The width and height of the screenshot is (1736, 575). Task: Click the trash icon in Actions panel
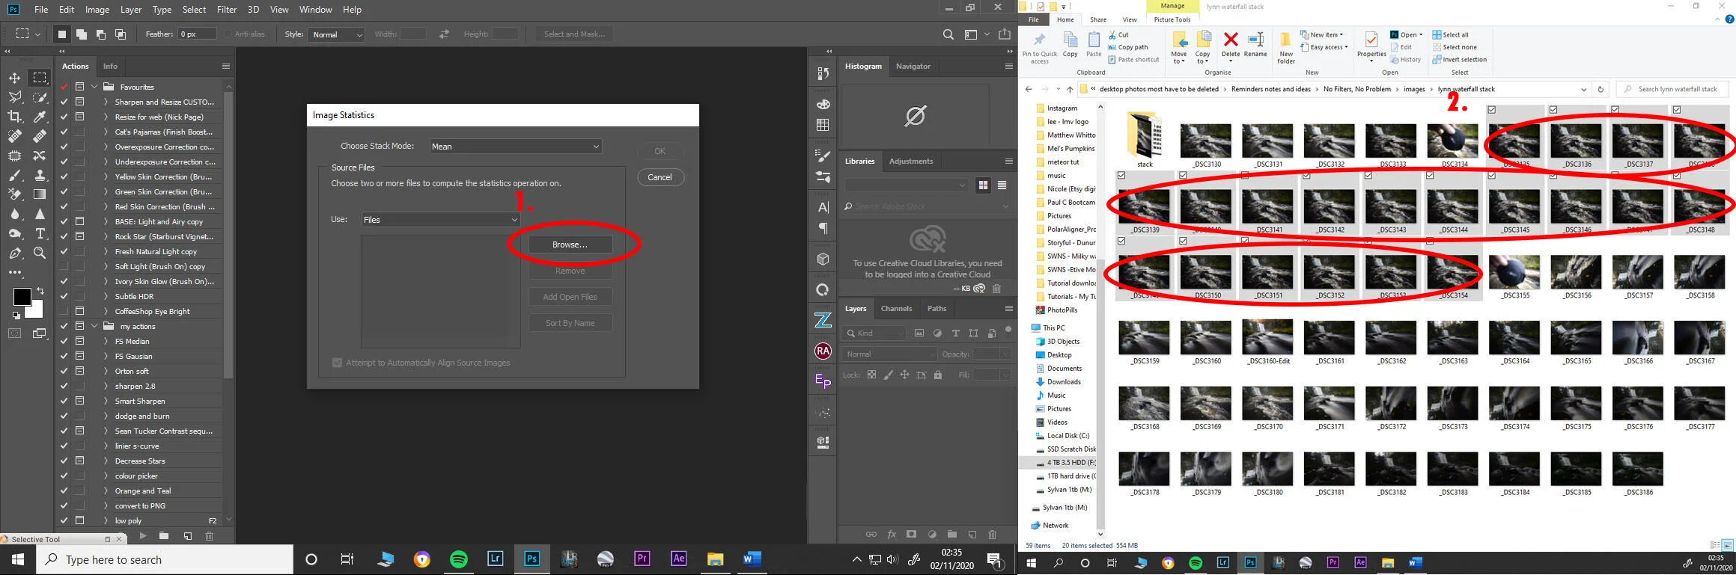point(209,535)
